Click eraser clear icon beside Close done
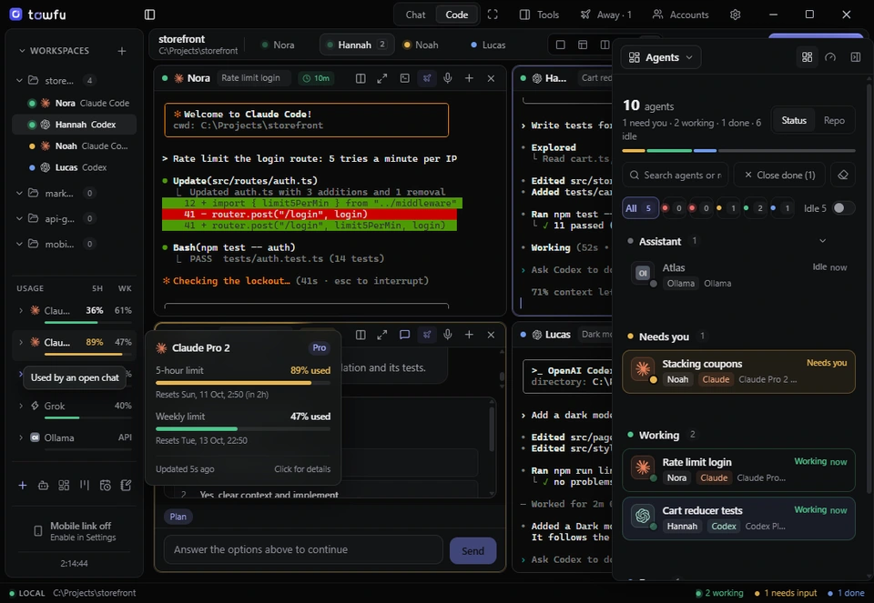This screenshot has height=603, width=874. [x=843, y=175]
